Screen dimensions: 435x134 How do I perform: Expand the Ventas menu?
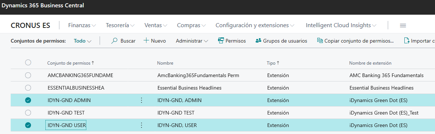click(156, 25)
